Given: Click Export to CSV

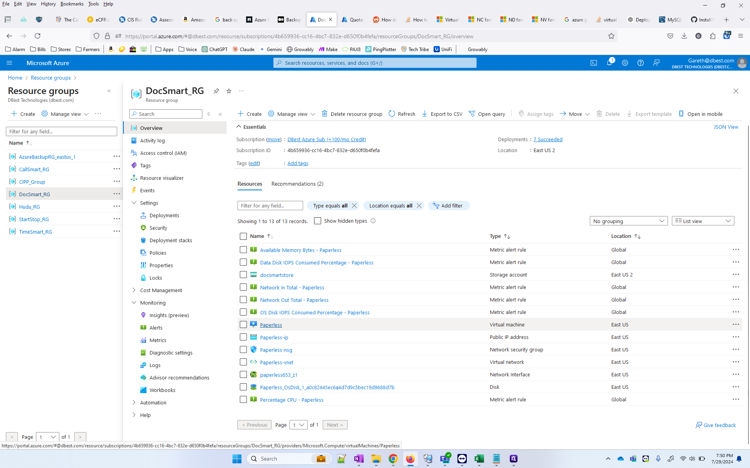Looking at the screenshot, I should point(442,114).
